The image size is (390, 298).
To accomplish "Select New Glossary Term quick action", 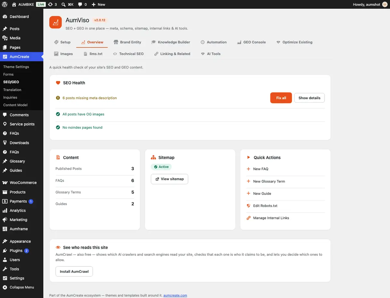I will [269, 181].
